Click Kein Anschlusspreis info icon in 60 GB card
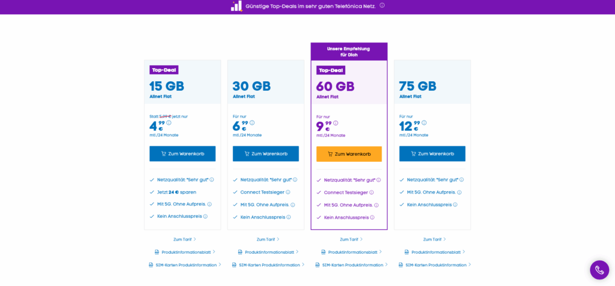This screenshot has width=615, height=286. (x=372, y=217)
